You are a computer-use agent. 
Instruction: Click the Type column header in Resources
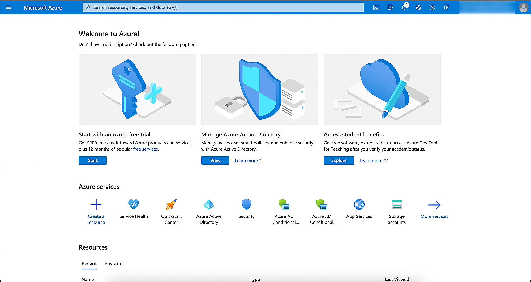point(255,279)
